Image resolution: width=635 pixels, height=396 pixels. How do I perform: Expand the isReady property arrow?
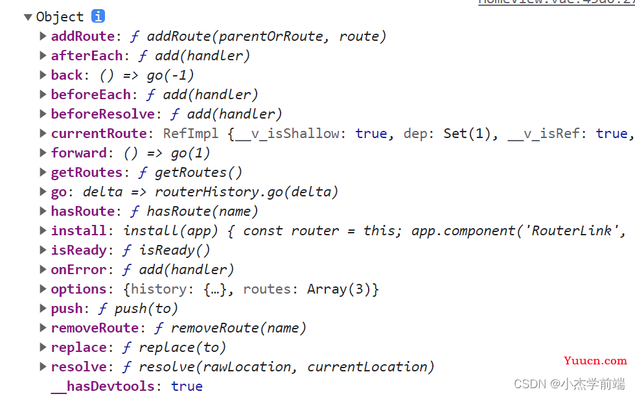pyautogui.click(x=43, y=250)
